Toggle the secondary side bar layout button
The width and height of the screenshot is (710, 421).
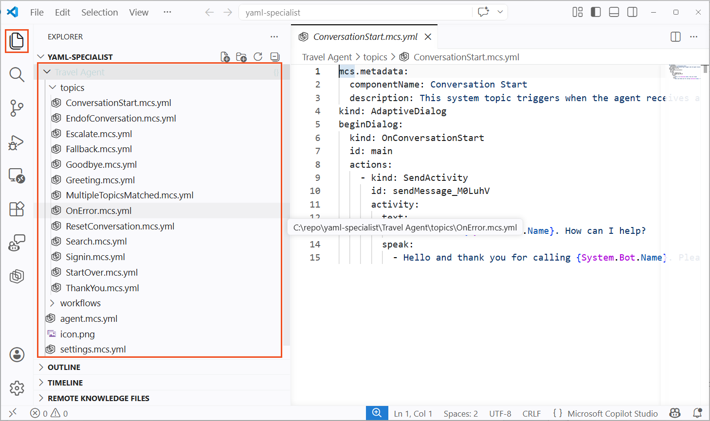[x=632, y=12]
